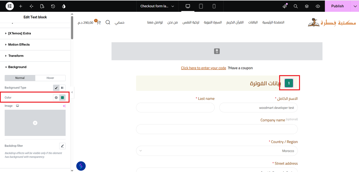Open the حسابي account link
Screen dimensions: 359x172
pos(119,22)
